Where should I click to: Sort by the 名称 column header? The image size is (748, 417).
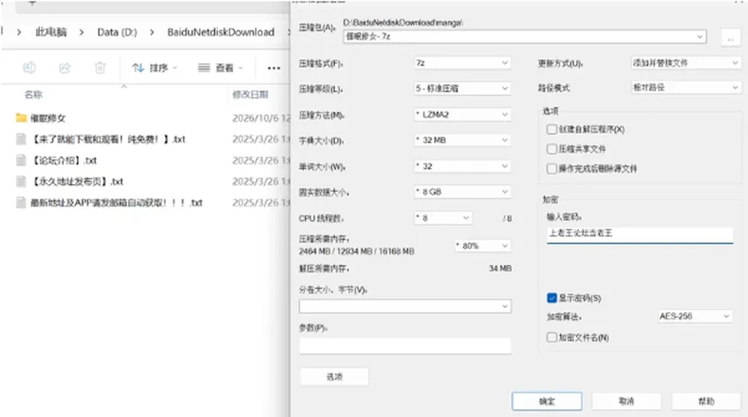[34, 94]
